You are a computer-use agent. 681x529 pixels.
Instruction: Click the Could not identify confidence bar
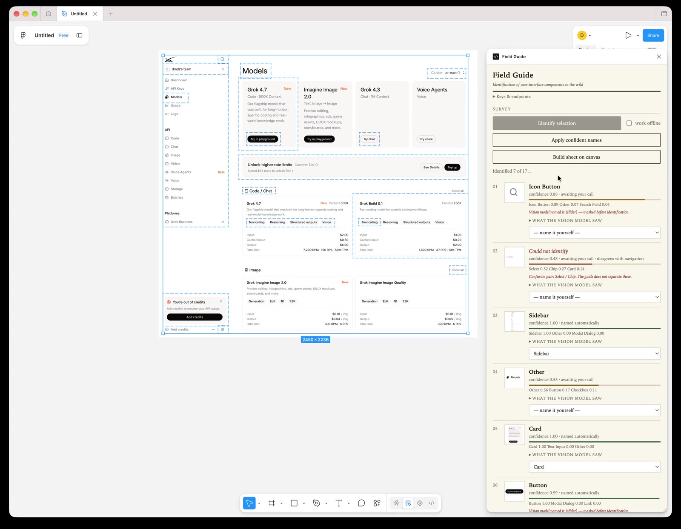click(x=595, y=264)
